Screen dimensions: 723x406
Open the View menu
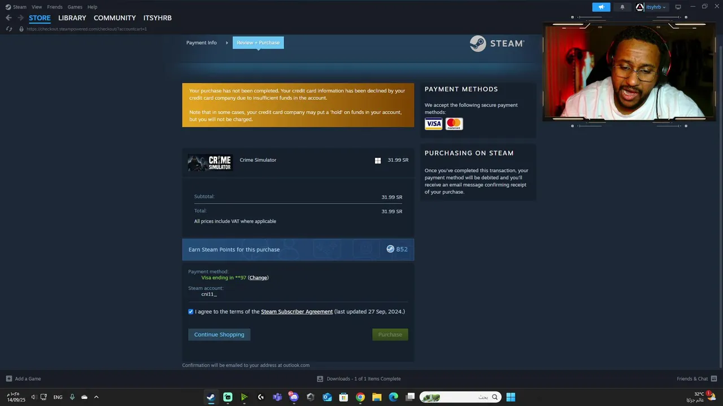point(37,7)
